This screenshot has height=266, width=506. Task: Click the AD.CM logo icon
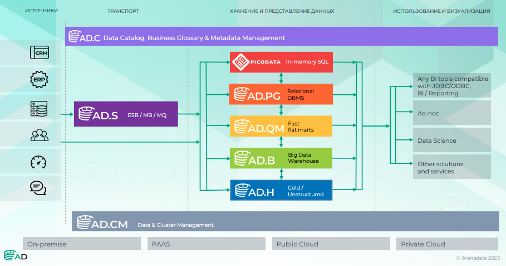102,223
